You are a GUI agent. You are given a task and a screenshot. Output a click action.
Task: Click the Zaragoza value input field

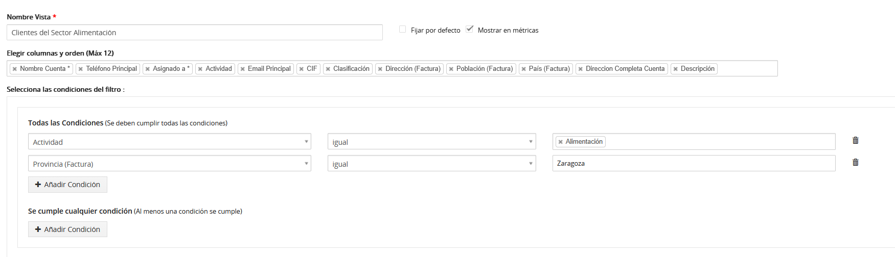click(694, 163)
